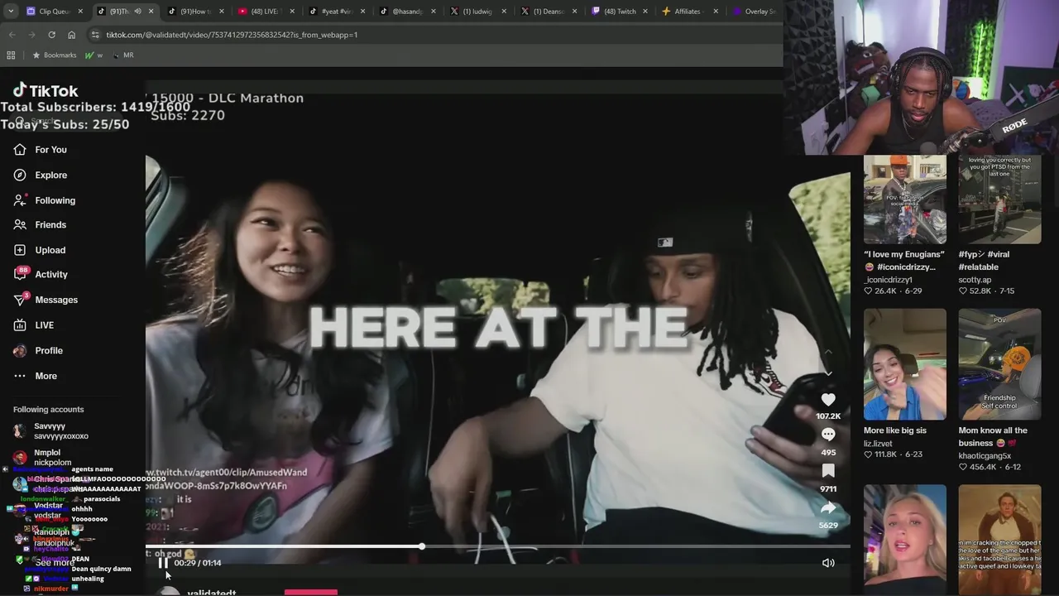
Task: Switch to the Affiliates tab
Action: pos(683,12)
